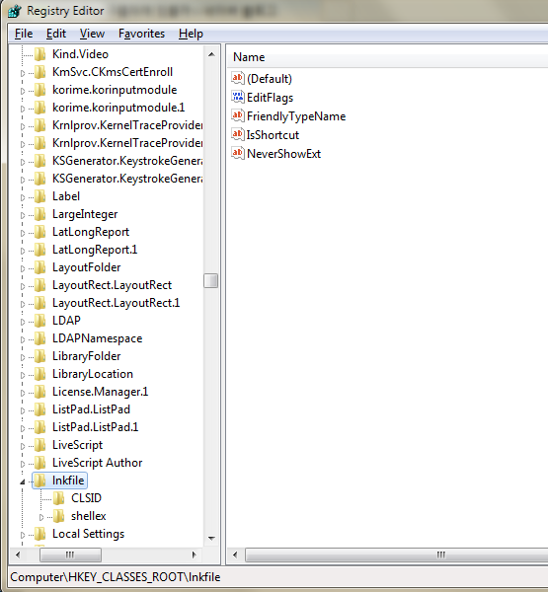Select the (Default) value name
Viewport: 548px width, 592px height.
pos(270,79)
